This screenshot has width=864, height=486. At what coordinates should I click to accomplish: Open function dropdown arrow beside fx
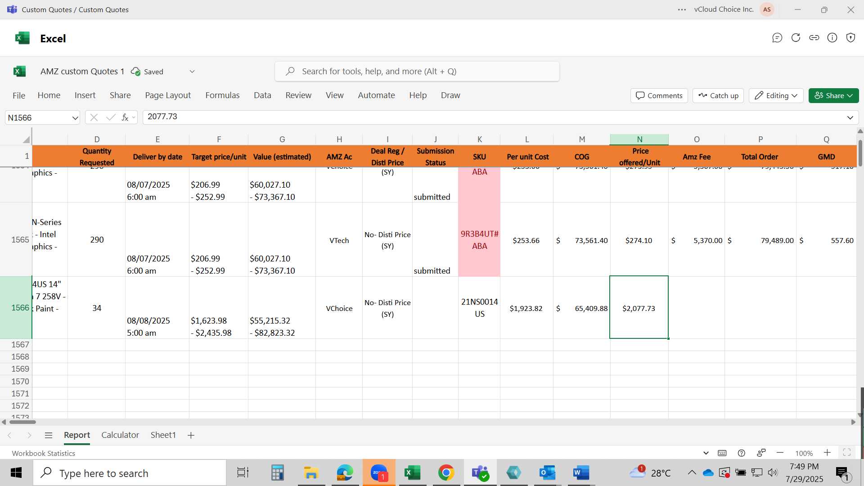coord(133,118)
